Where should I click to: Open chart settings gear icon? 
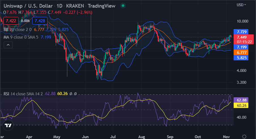coord(244,136)
